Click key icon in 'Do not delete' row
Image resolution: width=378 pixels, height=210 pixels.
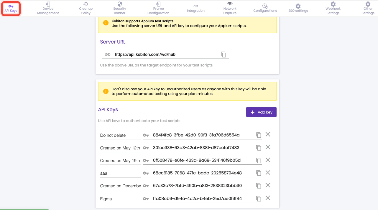click(146, 135)
